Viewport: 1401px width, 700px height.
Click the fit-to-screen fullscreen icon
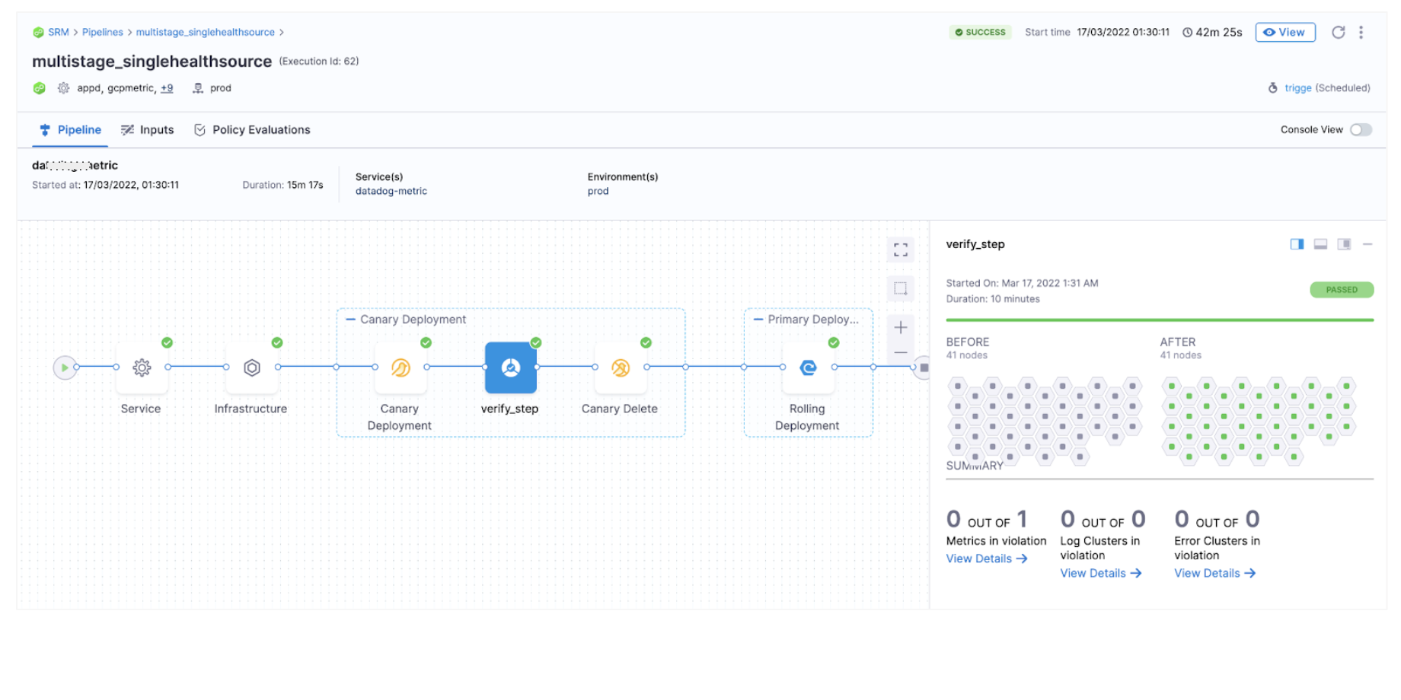click(901, 250)
